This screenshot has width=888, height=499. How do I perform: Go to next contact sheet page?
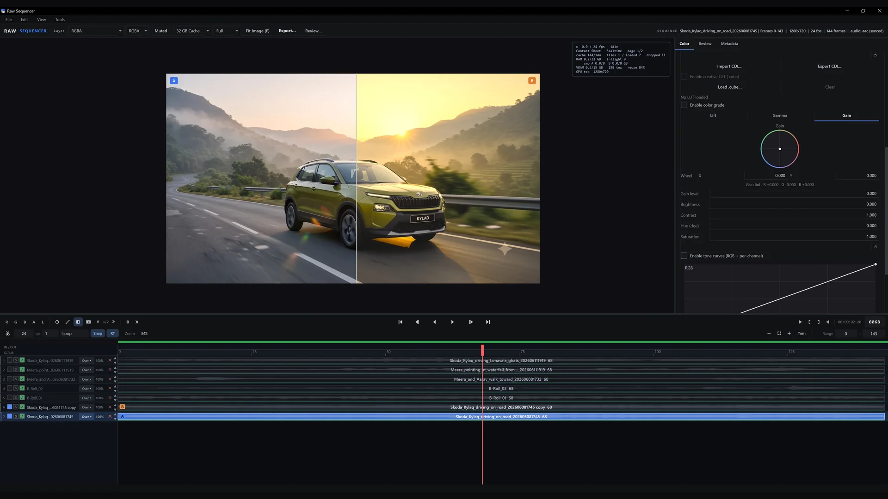tap(113, 322)
